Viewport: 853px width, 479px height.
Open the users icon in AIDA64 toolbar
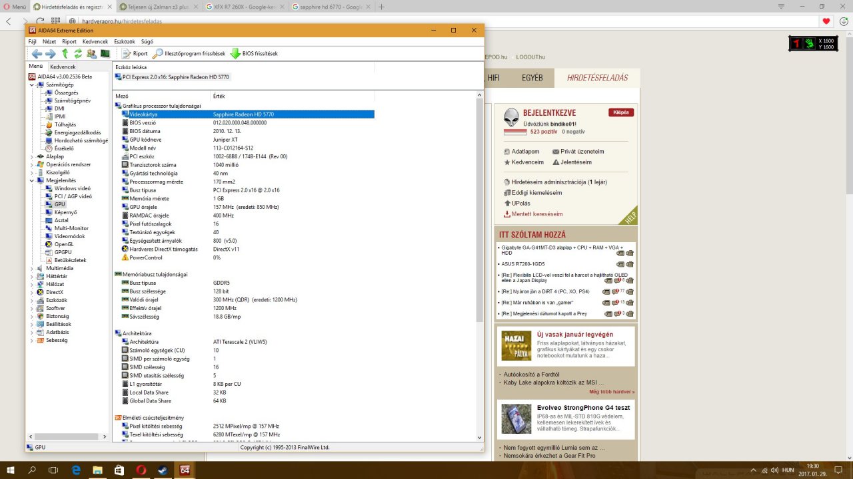click(91, 54)
